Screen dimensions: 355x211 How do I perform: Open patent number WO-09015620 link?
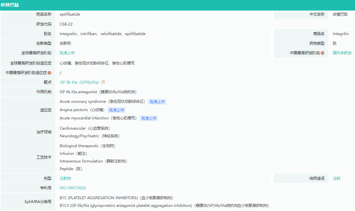[73, 188]
